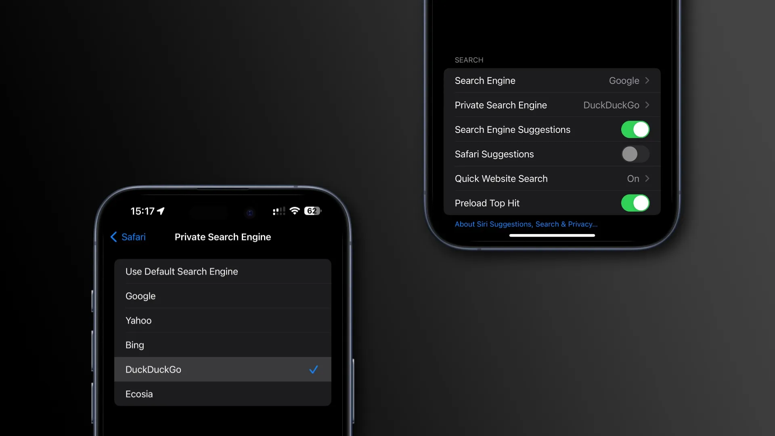Select Ecosia as private search engine
775x436 pixels.
222,394
